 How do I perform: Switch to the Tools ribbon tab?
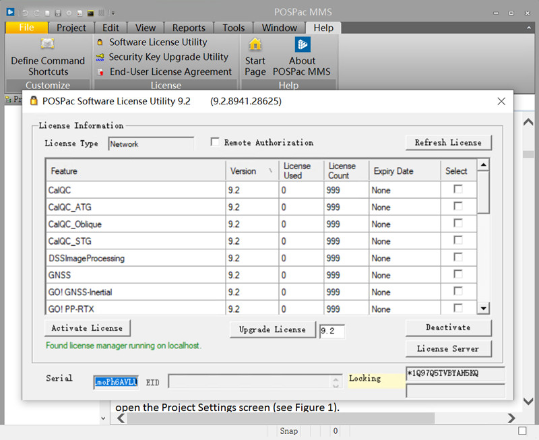pyautogui.click(x=234, y=28)
